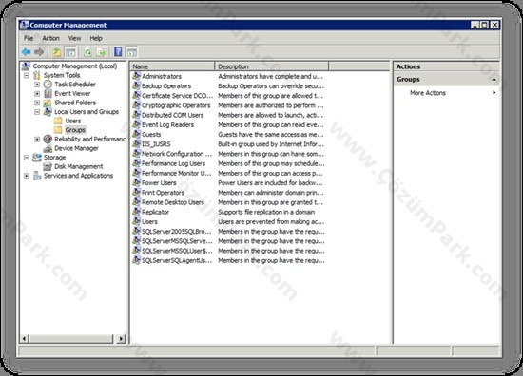The image size is (523, 376).
Task: Click the Task Scheduler clock icon
Action: click(48, 84)
